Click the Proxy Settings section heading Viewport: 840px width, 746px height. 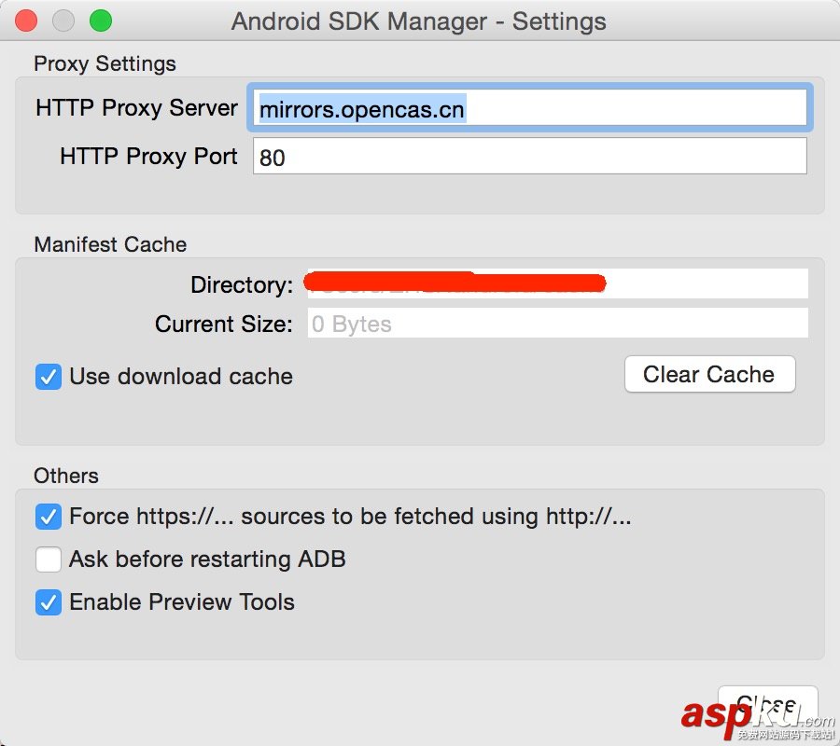pyautogui.click(x=105, y=63)
